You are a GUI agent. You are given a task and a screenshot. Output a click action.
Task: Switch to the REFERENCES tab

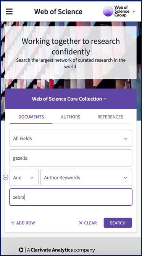pos(110,117)
